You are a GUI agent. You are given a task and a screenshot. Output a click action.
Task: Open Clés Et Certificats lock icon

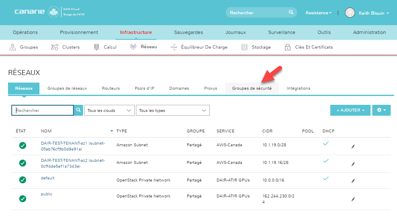pos(287,47)
